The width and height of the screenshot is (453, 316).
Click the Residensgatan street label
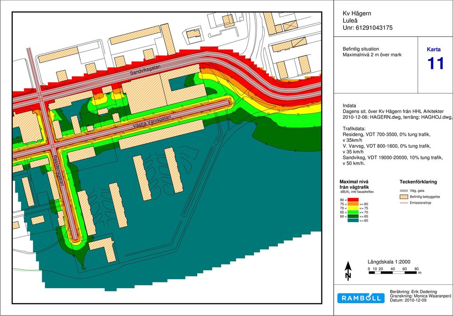[59, 170]
